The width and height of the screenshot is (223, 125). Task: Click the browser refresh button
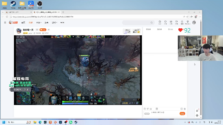[x=7, y=17]
